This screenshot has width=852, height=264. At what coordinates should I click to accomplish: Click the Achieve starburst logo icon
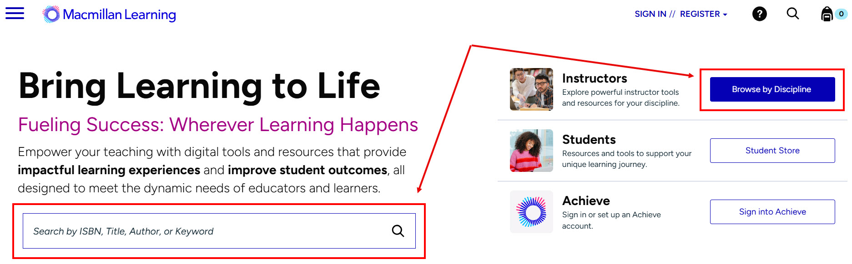[x=531, y=212]
